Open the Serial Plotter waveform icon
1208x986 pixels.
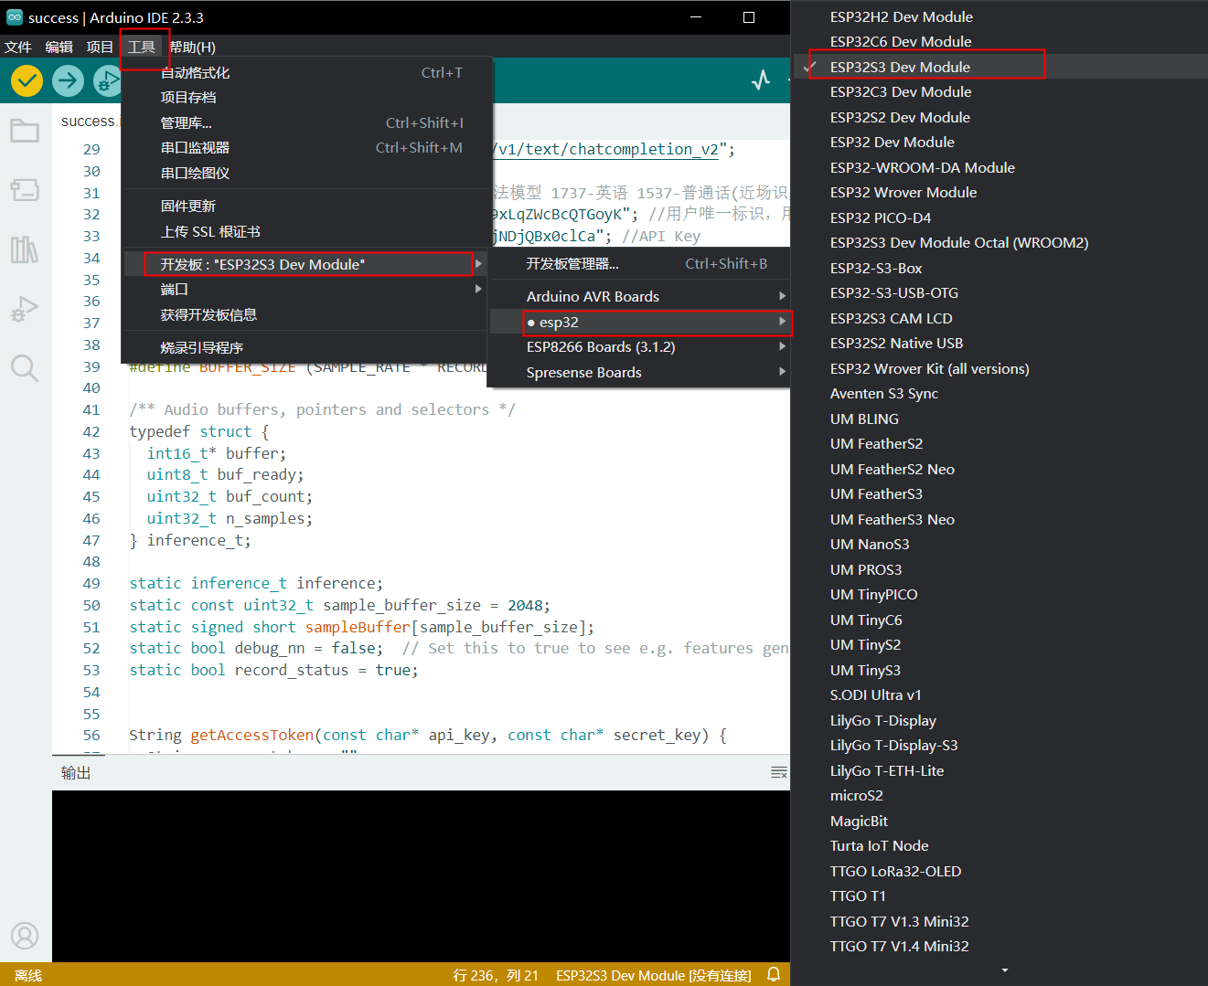pyautogui.click(x=761, y=80)
